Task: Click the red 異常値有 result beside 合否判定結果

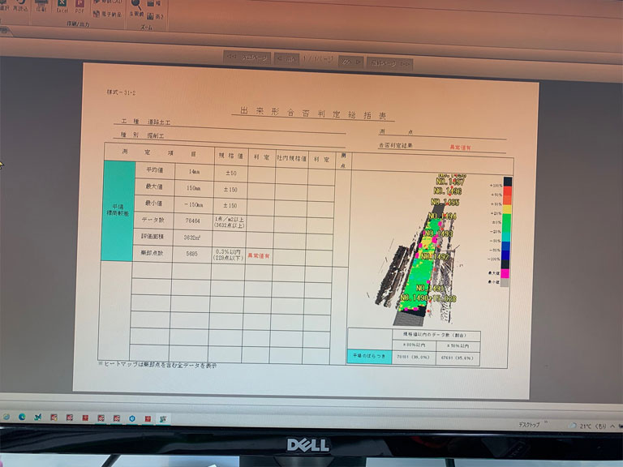Action: [460, 148]
